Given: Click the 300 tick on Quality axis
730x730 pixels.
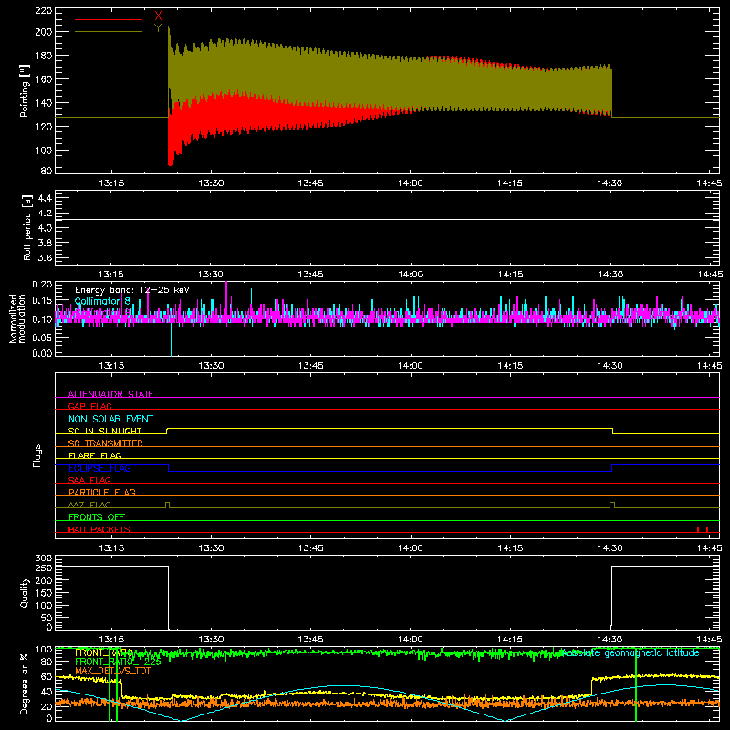Looking at the screenshot, I should pyautogui.click(x=44, y=558).
